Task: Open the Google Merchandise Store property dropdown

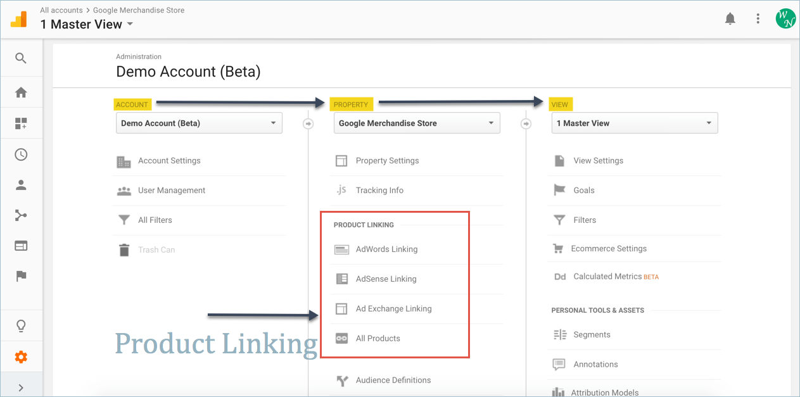Action: (417, 123)
